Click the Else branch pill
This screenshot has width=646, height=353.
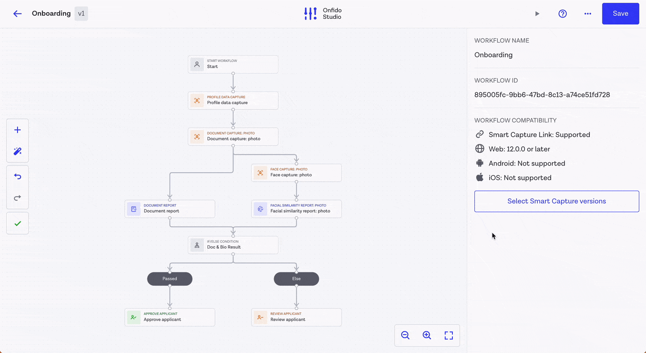296,279
